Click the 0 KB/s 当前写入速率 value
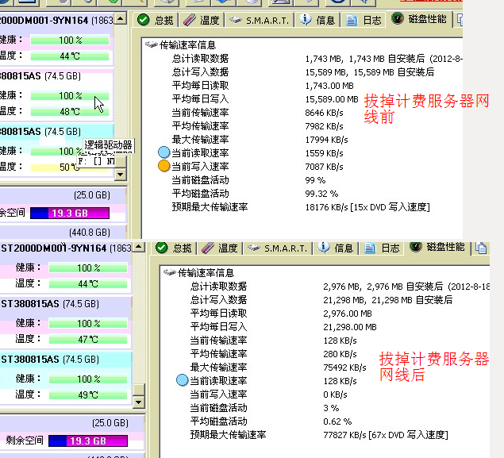The height and width of the screenshot is (458, 504). (x=335, y=394)
